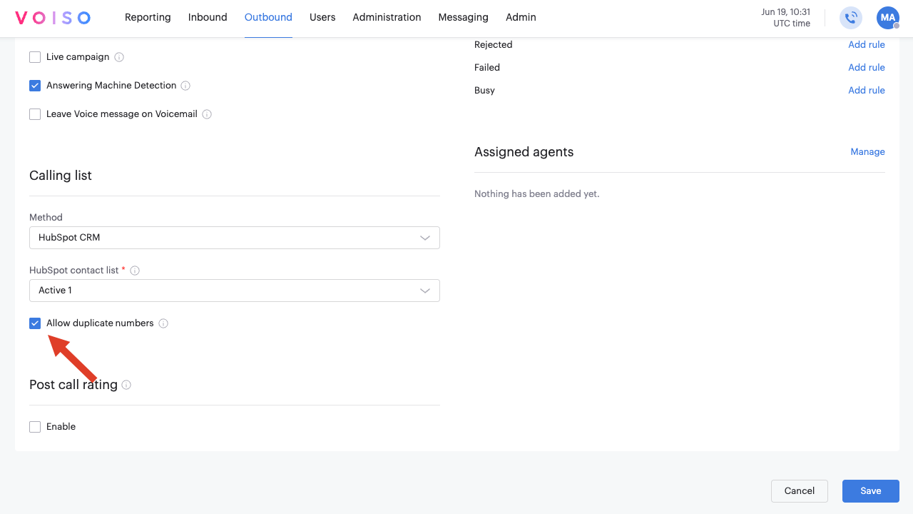Open the Reporting menu
This screenshot has width=913, height=514.
coord(148,17)
